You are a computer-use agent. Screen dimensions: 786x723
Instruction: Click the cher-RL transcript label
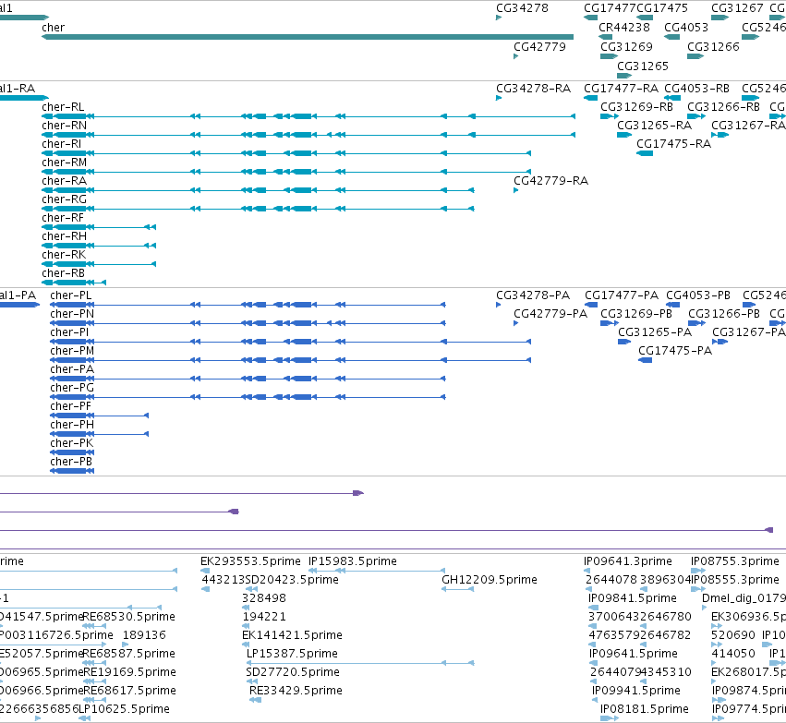click(x=63, y=107)
